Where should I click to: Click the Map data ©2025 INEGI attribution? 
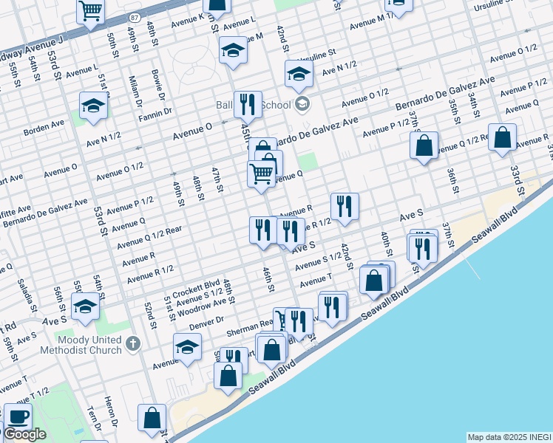(x=509, y=438)
